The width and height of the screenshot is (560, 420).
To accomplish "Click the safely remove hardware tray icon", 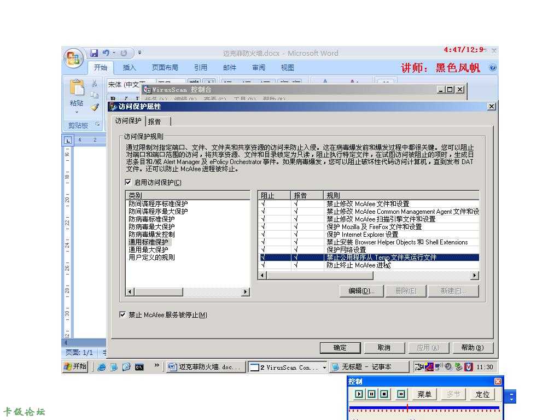I will [459, 367].
